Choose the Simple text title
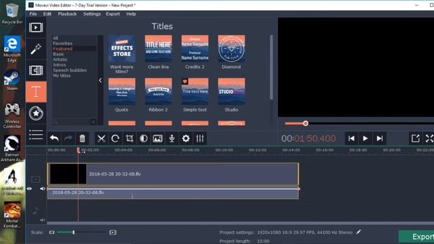 pyautogui.click(x=195, y=91)
